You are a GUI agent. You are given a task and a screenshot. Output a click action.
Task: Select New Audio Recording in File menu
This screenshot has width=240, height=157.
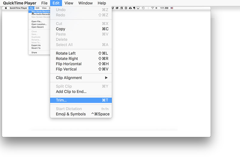(39, 14)
